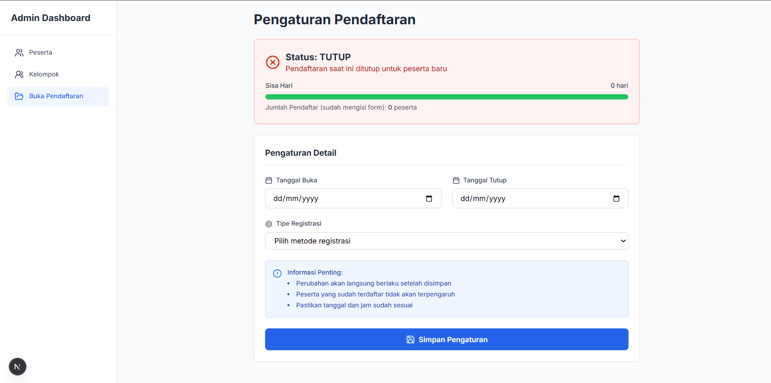Click the Status: TUTUP heading

click(x=318, y=57)
